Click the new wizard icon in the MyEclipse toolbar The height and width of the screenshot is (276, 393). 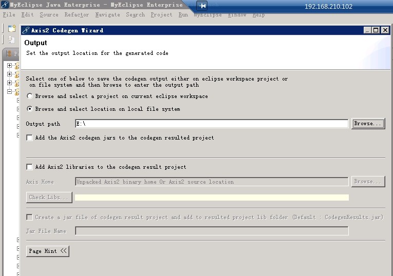pyautogui.click(x=12, y=29)
